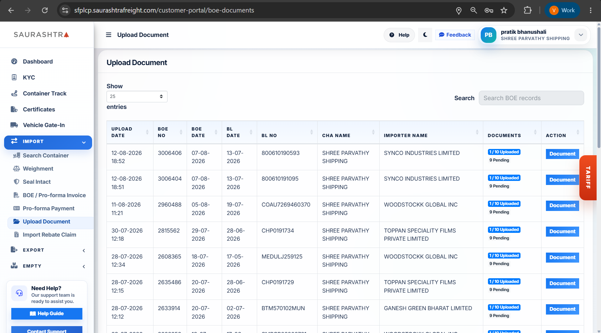Image resolution: width=601 pixels, height=333 pixels.
Task: Click Document button for BOE 2608365
Action: click(562, 258)
